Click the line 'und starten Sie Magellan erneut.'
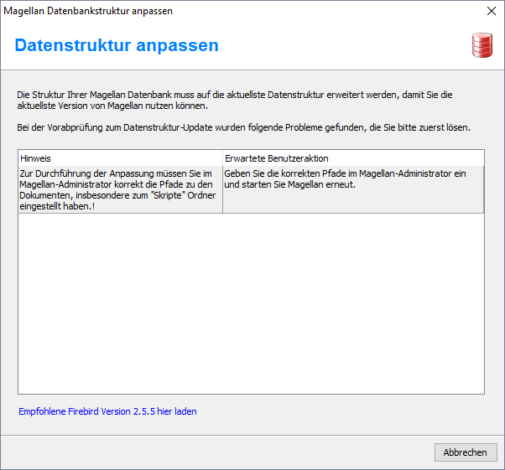The image size is (505, 470). [x=290, y=184]
